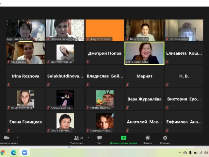Expand video options arrow beside camera
Screen dimensions: 209x157
pyautogui.click(x=17, y=138)
